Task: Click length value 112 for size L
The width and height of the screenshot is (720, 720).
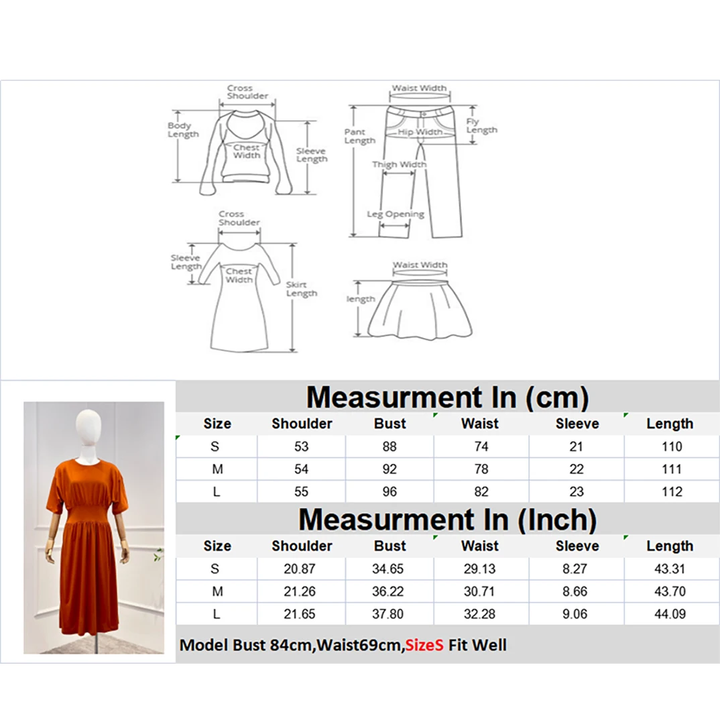Action: 672,491
